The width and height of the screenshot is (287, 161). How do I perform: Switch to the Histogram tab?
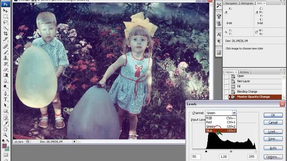click(x=247, y=3)
